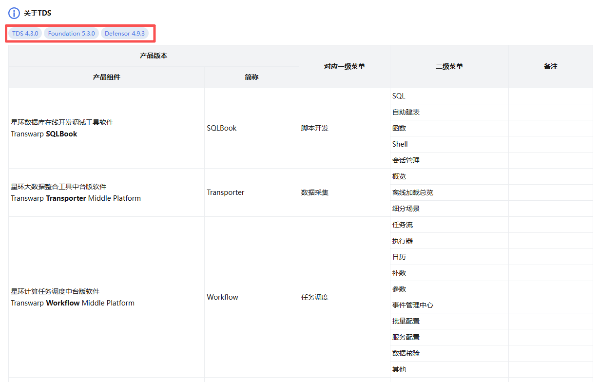Click the 自助建表 submenu cell
Image resolution: width=599 pixels, height=382 pixels.
click(x=449, y=112)
